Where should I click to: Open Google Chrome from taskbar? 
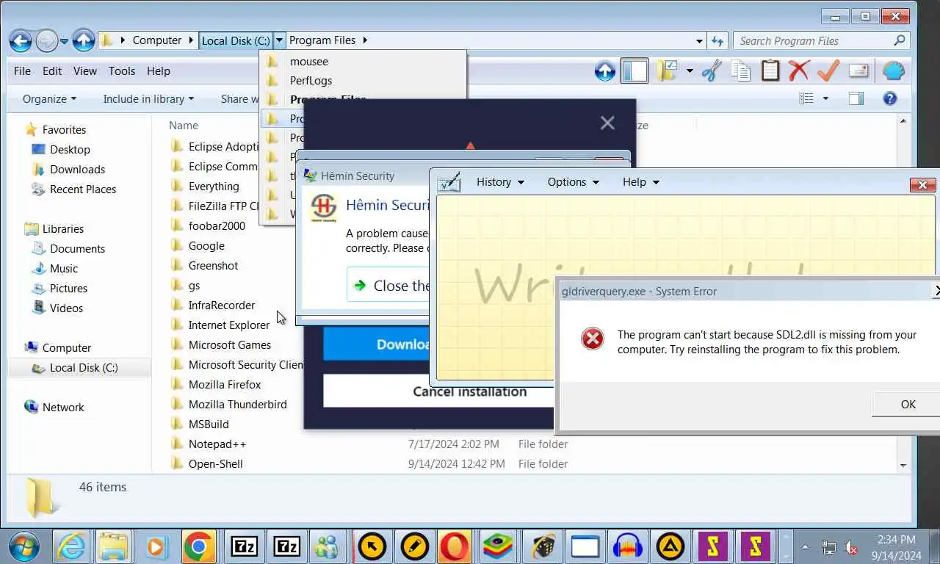tap(198, 546)
